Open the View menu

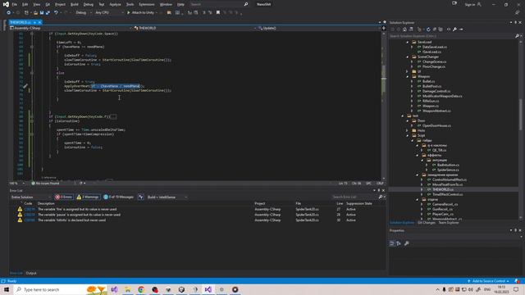(36, 4)
